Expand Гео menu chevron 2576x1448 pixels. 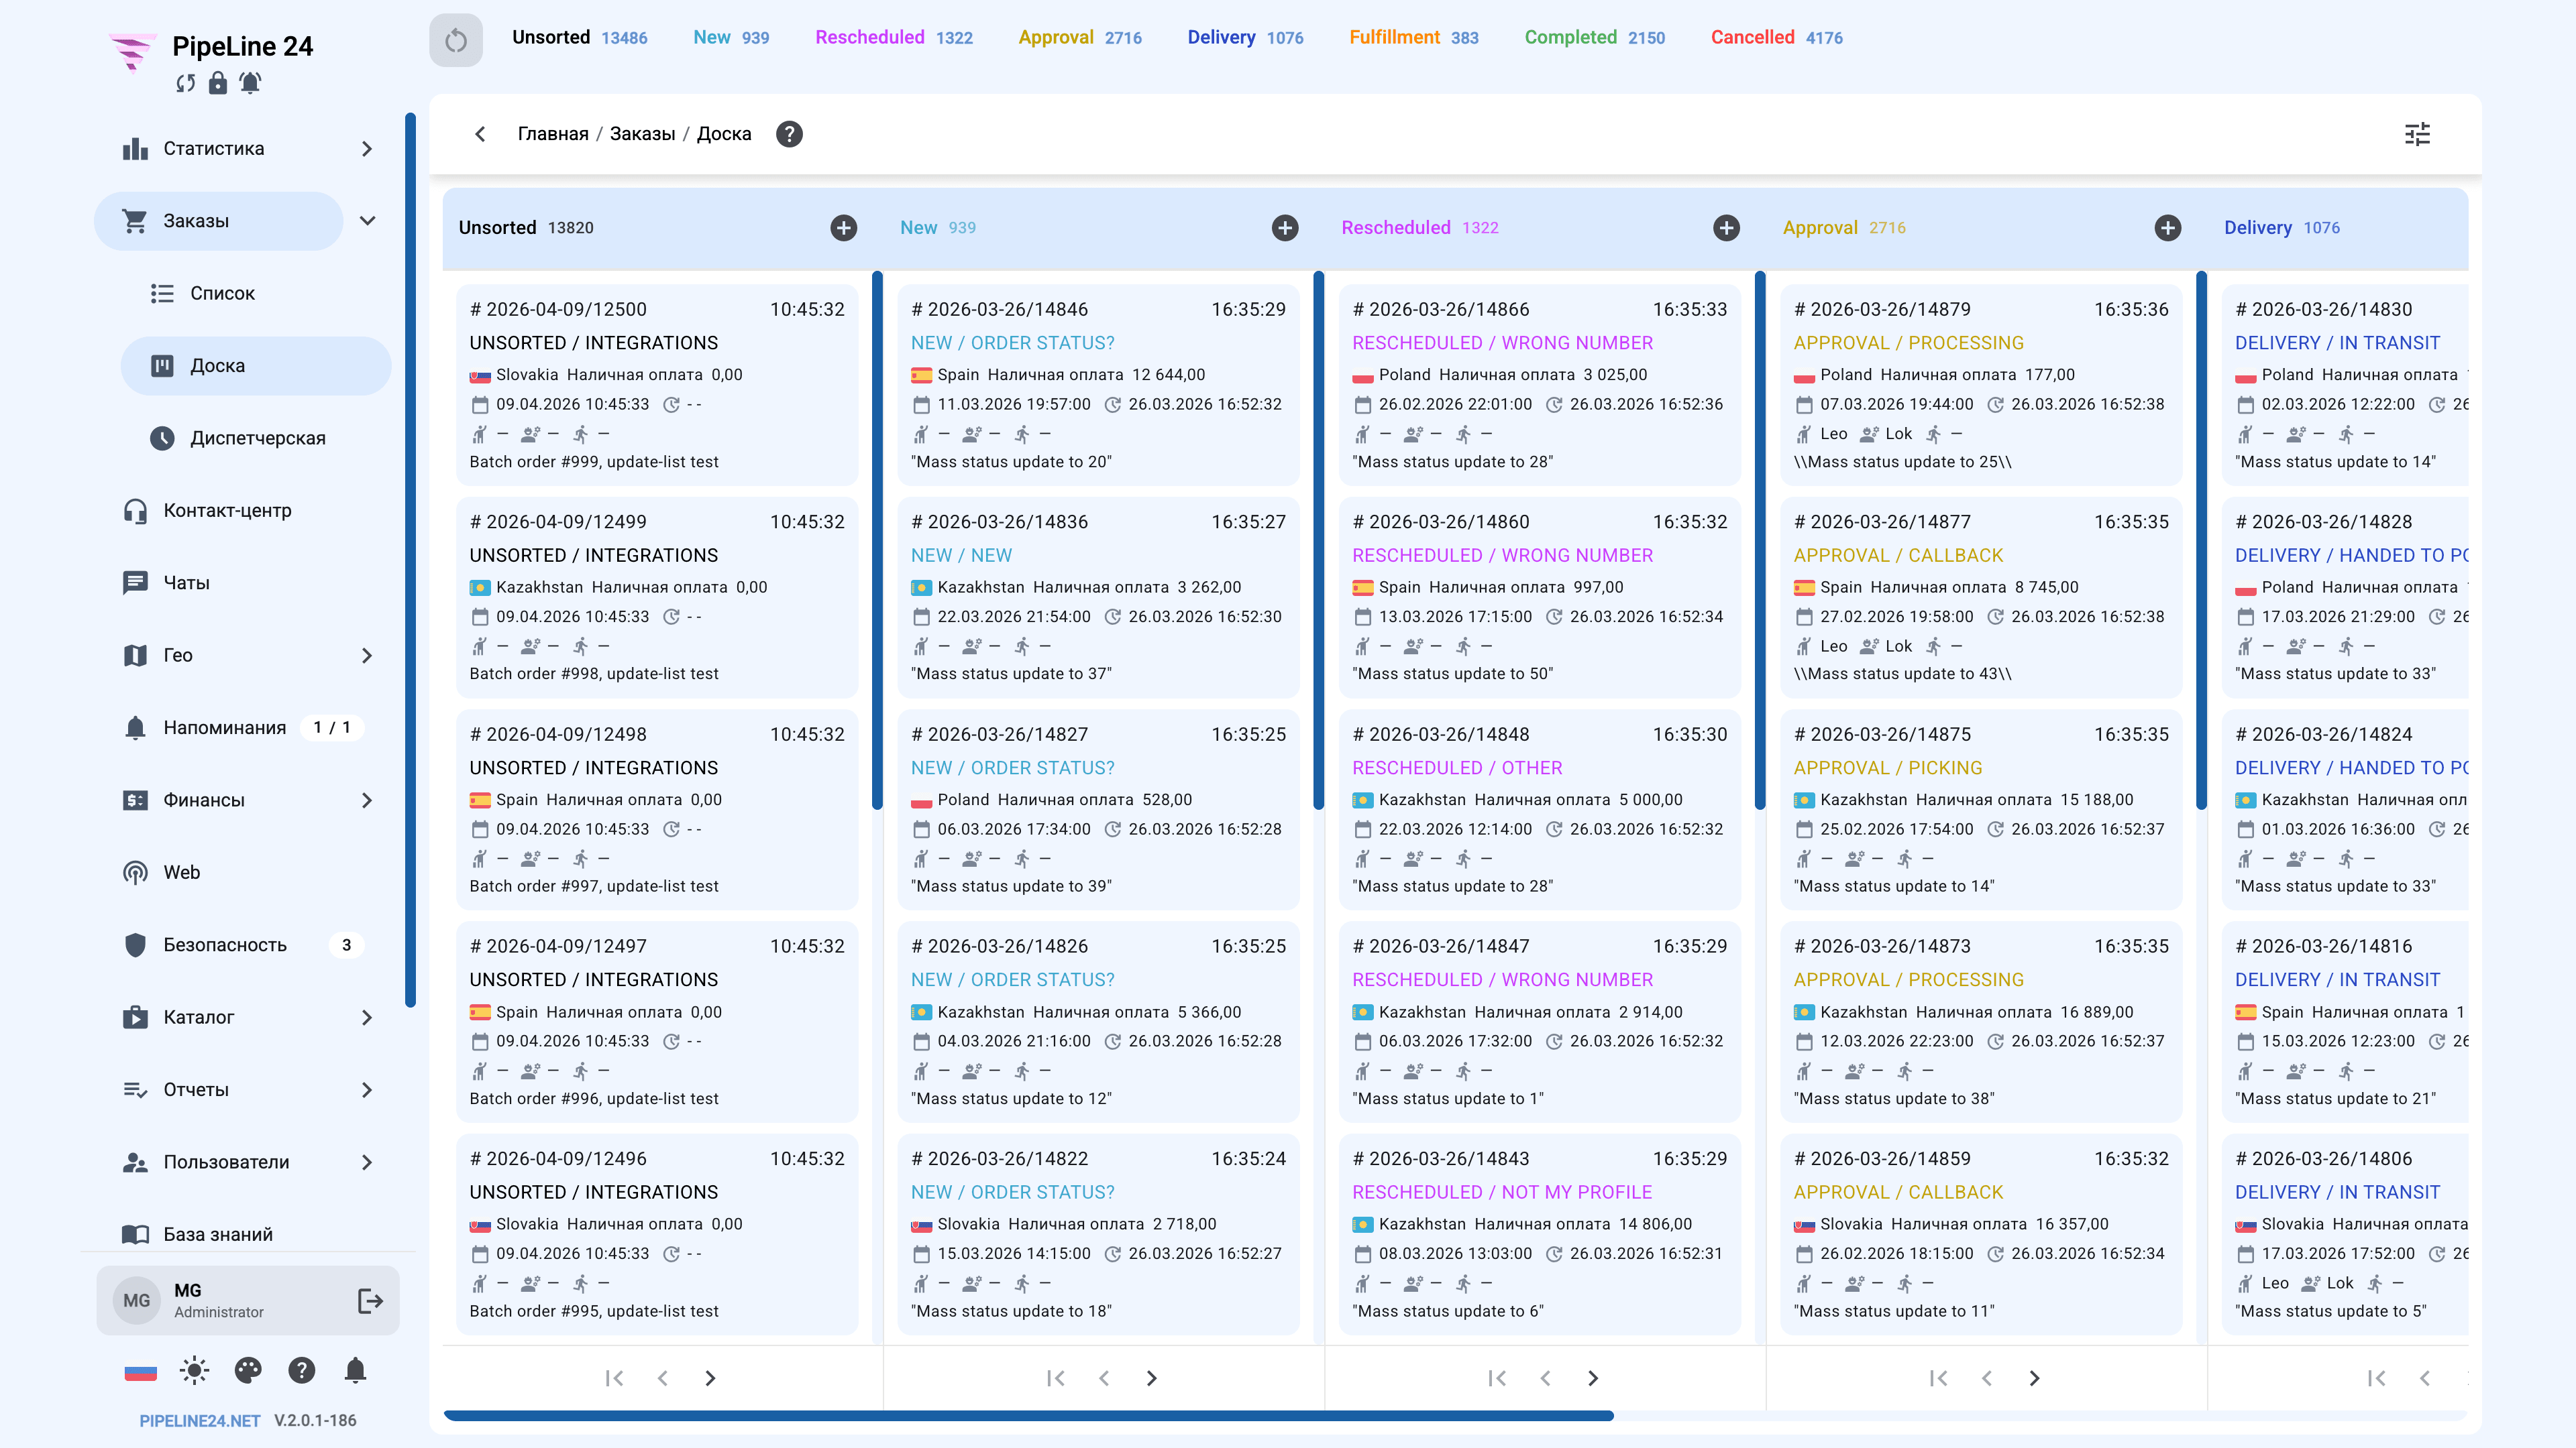(x=367, y=656)
